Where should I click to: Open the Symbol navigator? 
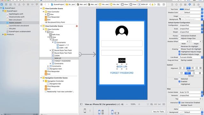click(11, 4)
